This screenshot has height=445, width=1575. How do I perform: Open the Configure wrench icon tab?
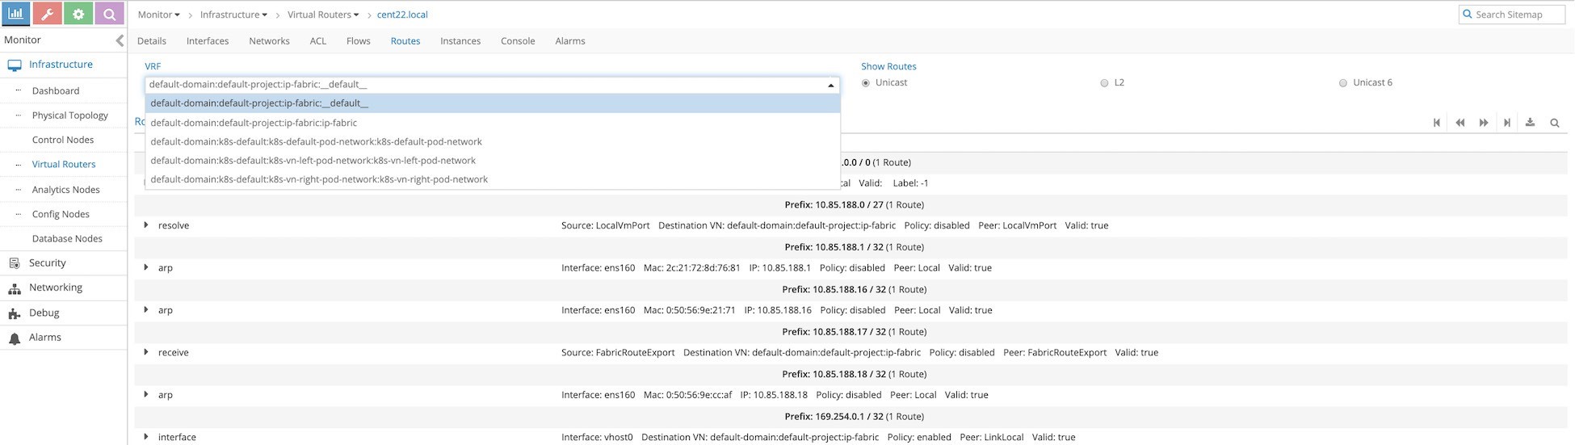[47, 14]
